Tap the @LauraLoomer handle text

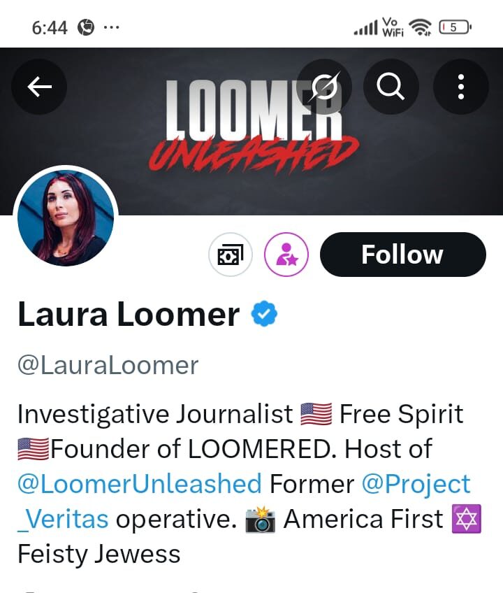click(108, 365)
